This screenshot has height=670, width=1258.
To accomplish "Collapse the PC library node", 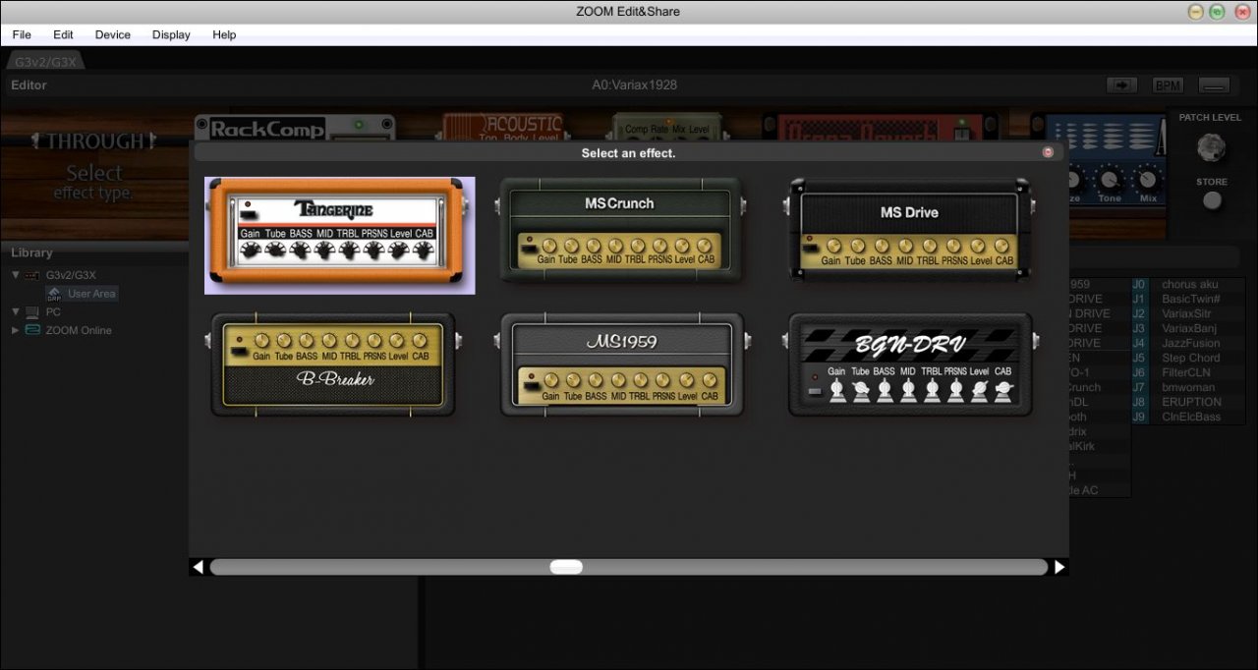I will tap(16, 311).
